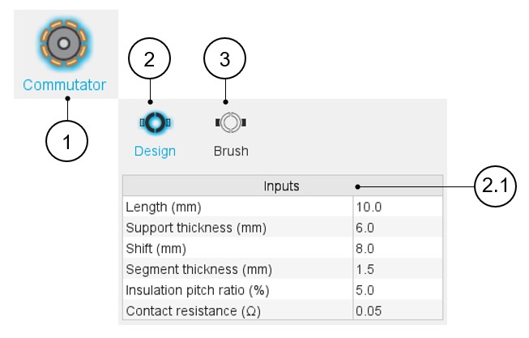Switch to the Design tab label
The width and height of the screenshot is (529, 338).
pos(155,151)
